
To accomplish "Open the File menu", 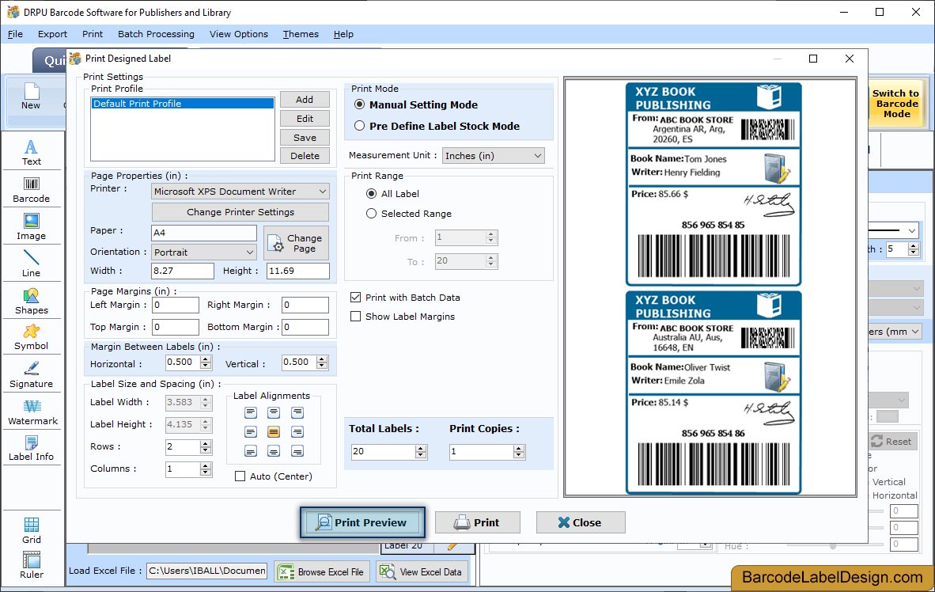I will (x=15, y=34).
